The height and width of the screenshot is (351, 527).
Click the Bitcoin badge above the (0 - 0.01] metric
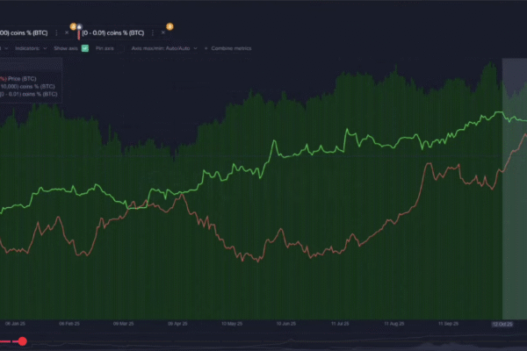coord(170,26)
